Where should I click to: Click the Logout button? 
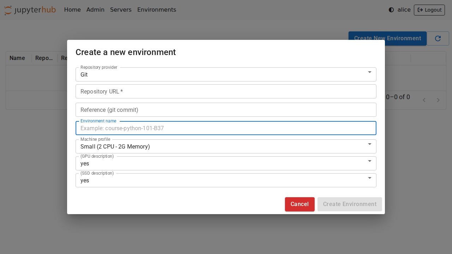[x=429, y=10]
